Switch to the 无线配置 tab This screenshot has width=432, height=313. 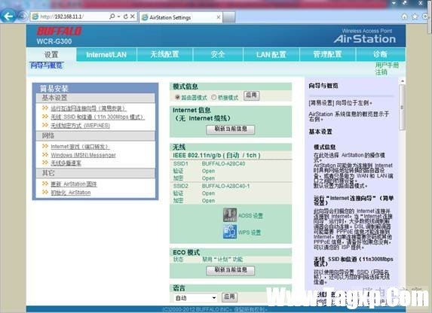(x=165, y=54)
